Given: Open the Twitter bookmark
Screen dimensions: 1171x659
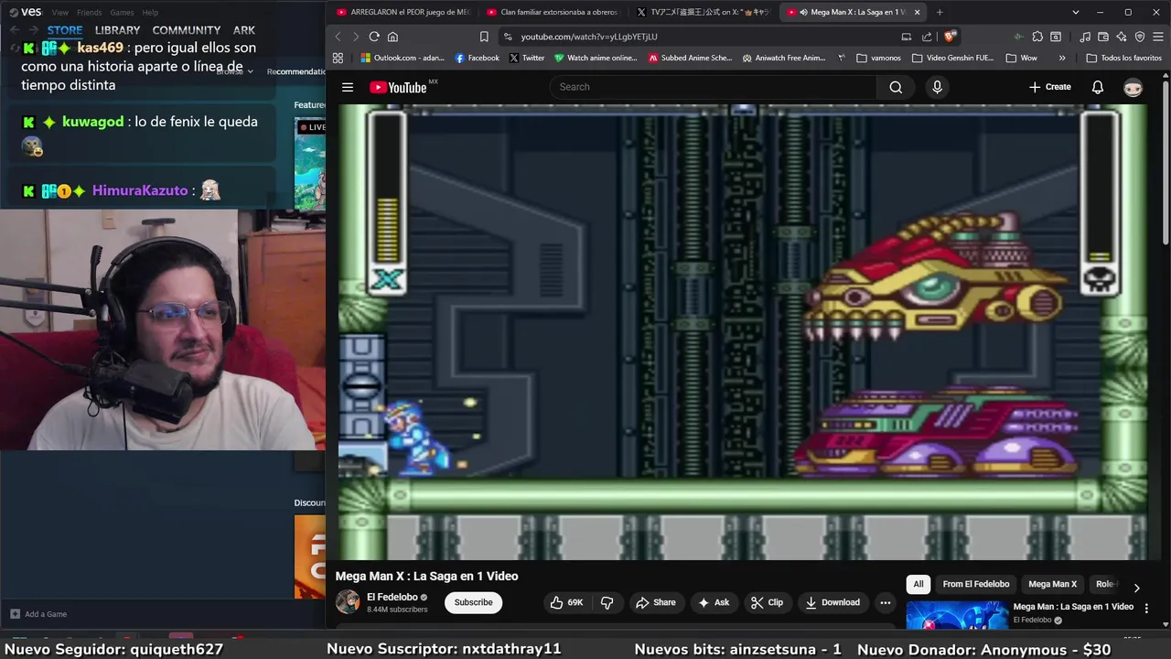Looking at the screenshot, I should (x=526, y=58).
